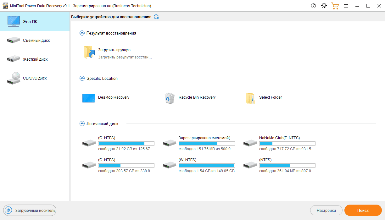The image size is (385, 220).
Task: Click the Recycle Bin Recovery label
Action: (197, 97)
